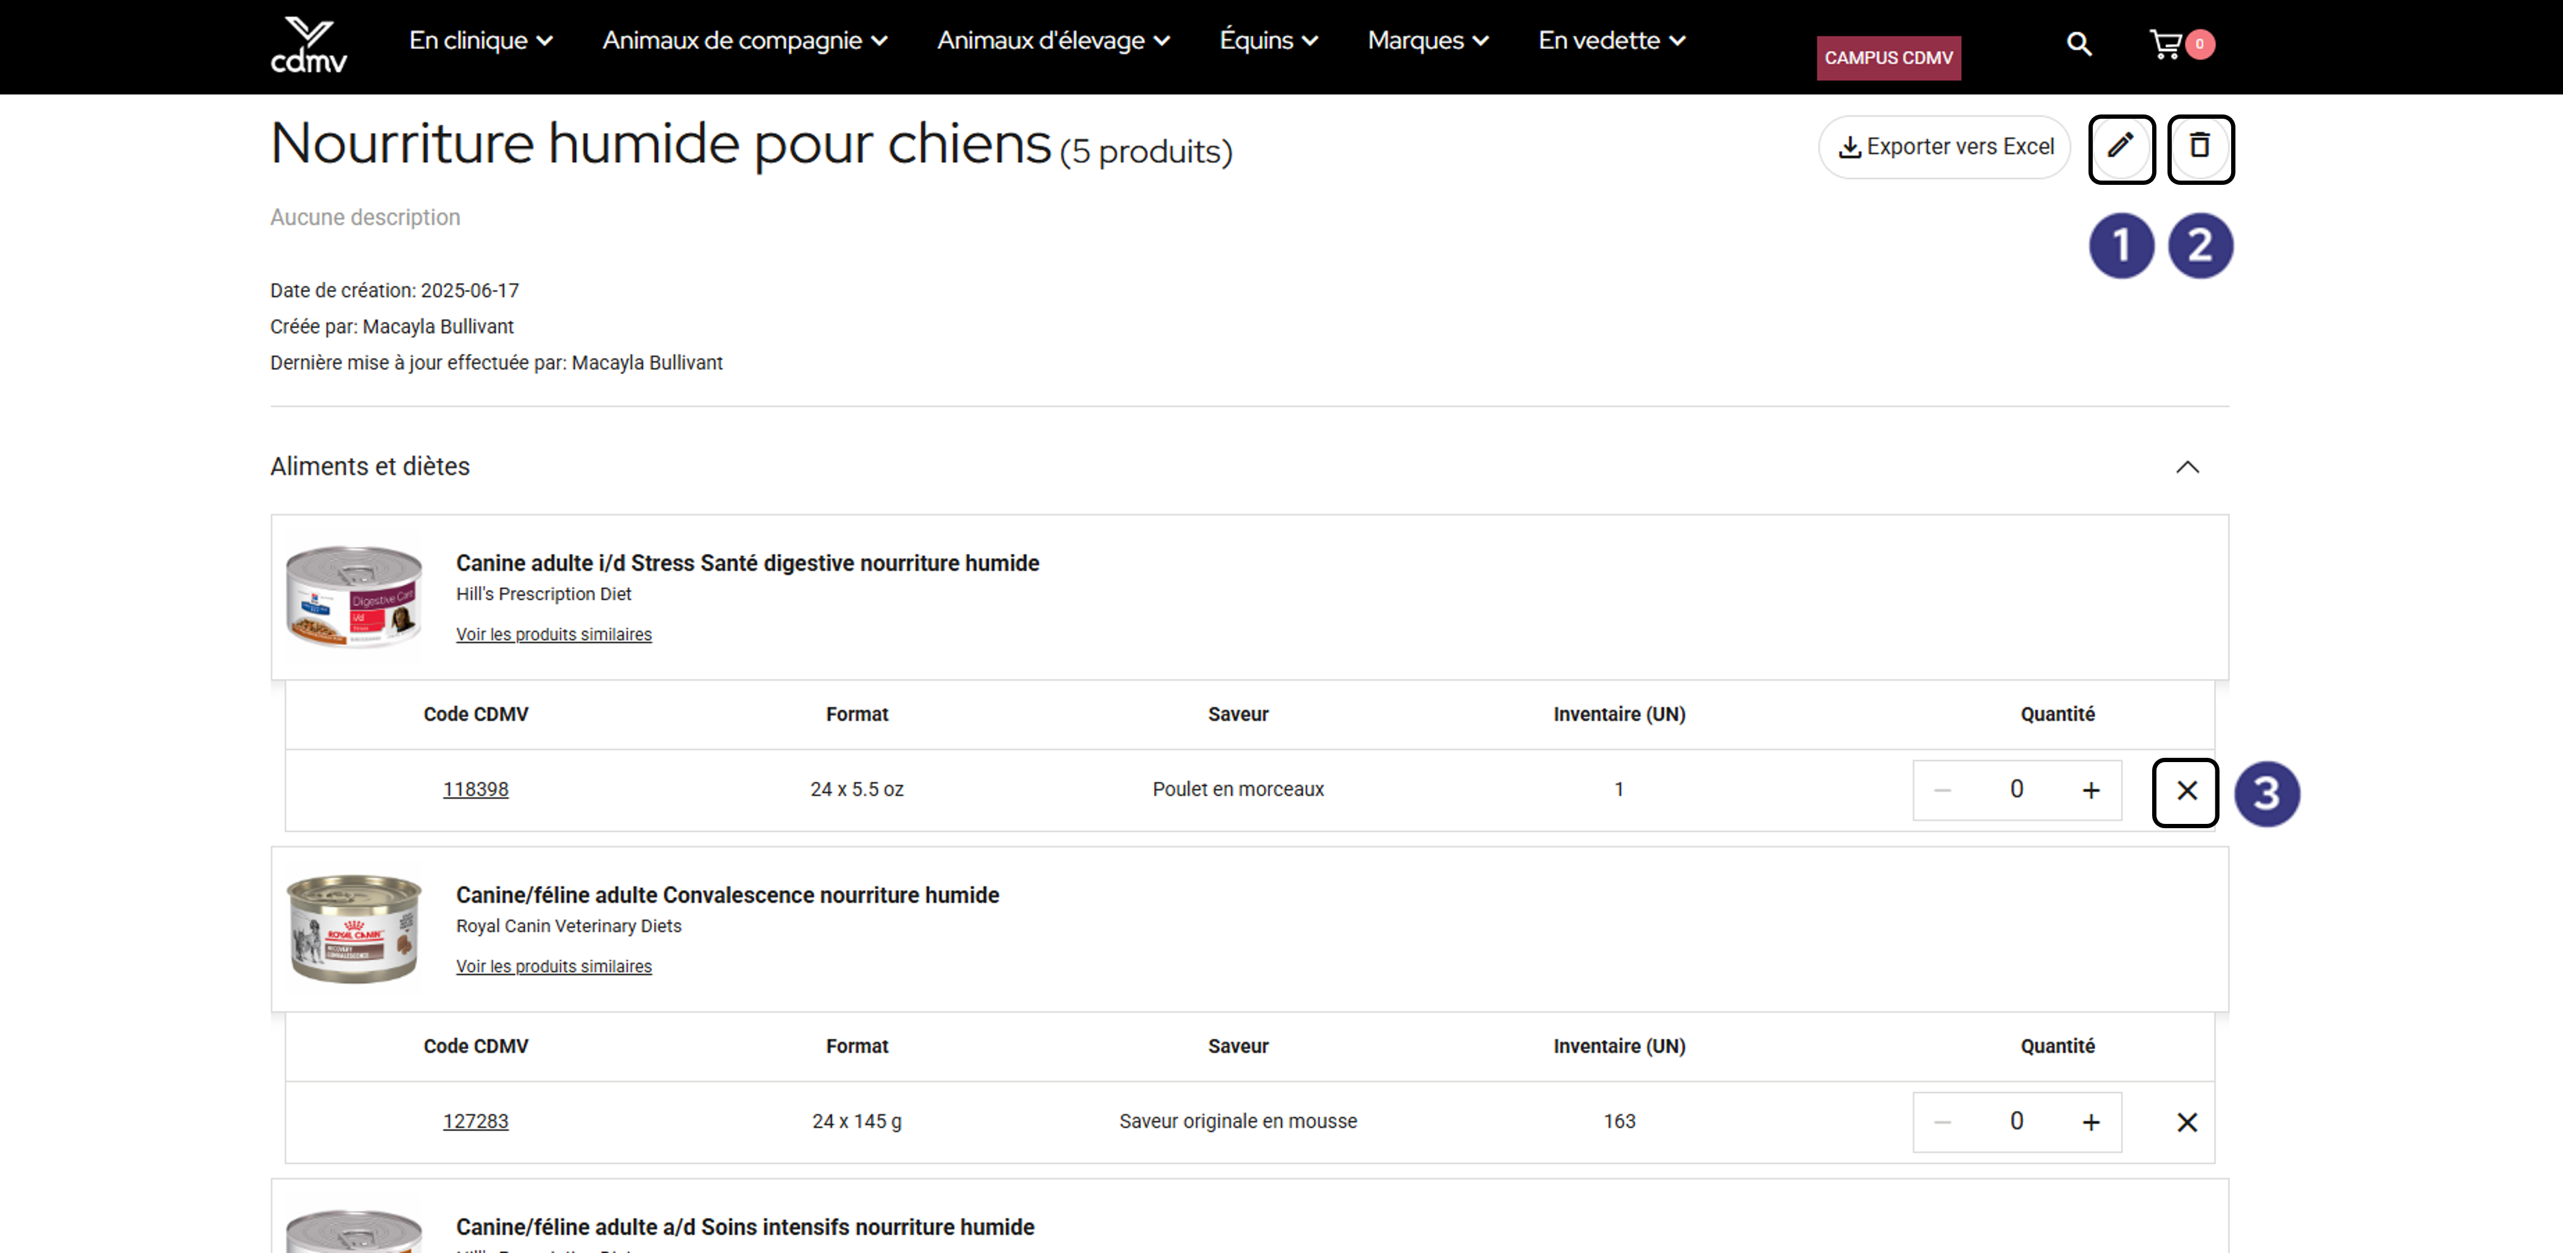
Task: Click the Poulet en morceaux flavor cell
Action: coord(1238,790)
